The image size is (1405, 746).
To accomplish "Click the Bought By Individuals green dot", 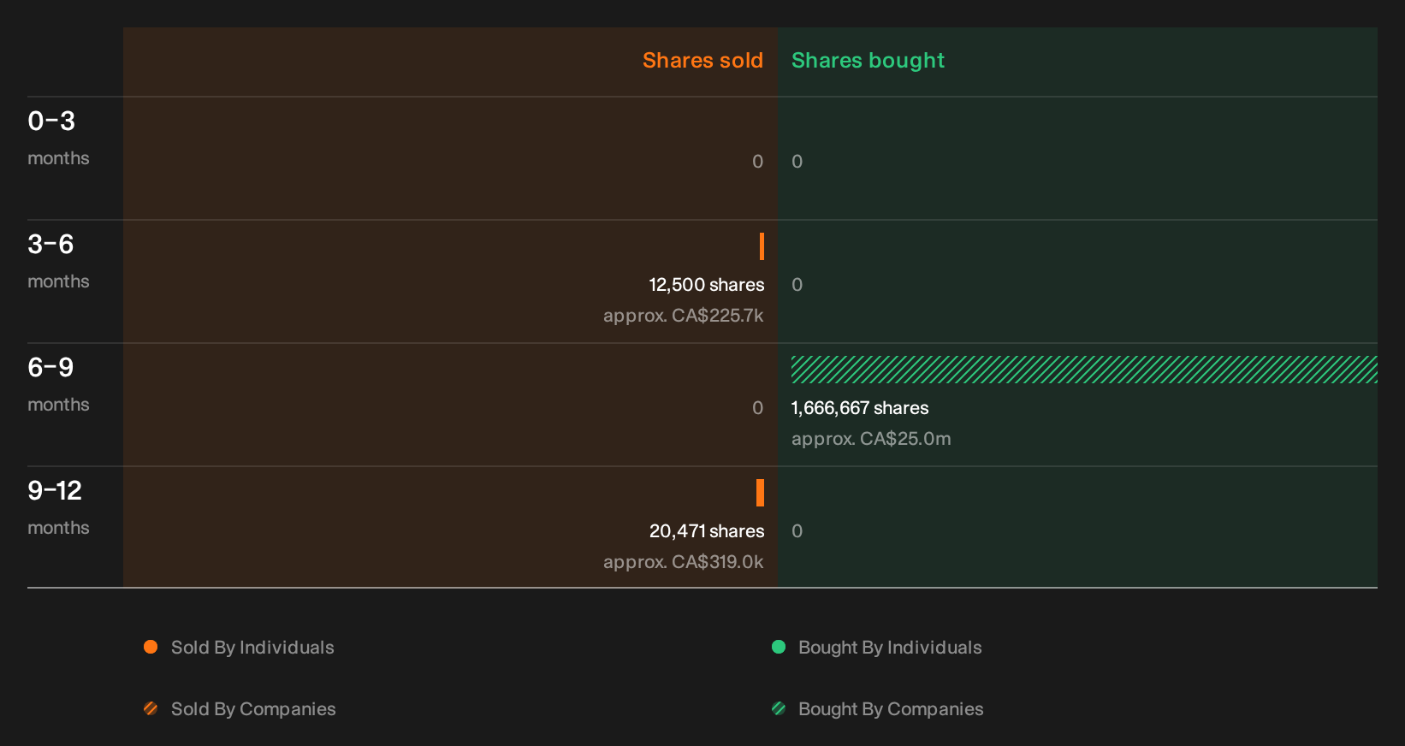I will pyautogui.click(x=779, y=647).
